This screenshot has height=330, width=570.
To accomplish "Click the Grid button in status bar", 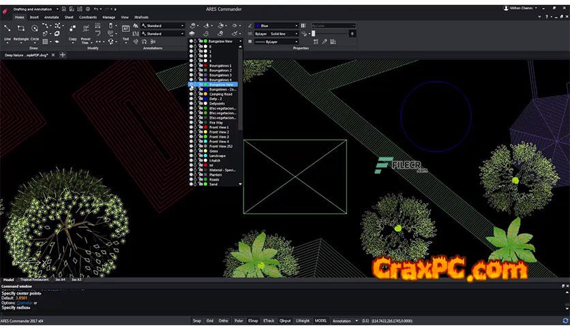I will coord(210,320).
